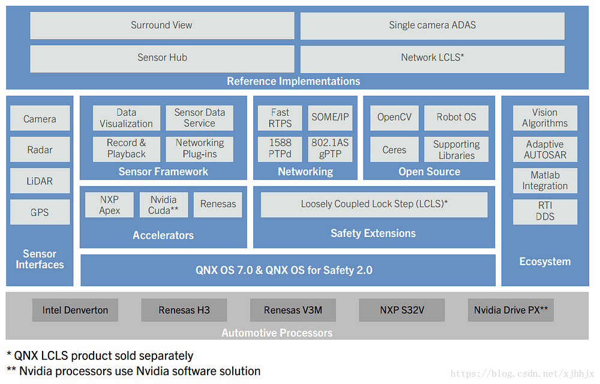Screen dimensions: 600x384
Task: Click the GPS box
Action: 40,212
